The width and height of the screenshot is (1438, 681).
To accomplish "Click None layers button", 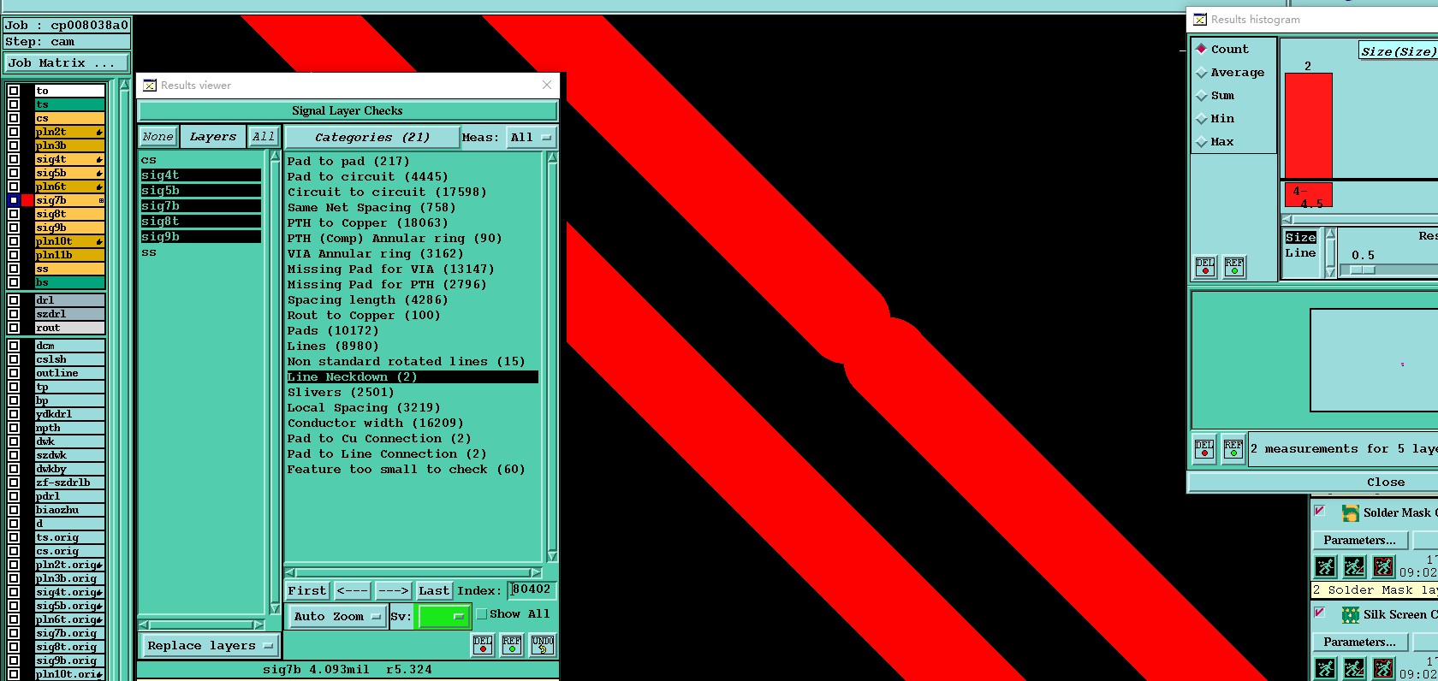I will click(158, 137).
